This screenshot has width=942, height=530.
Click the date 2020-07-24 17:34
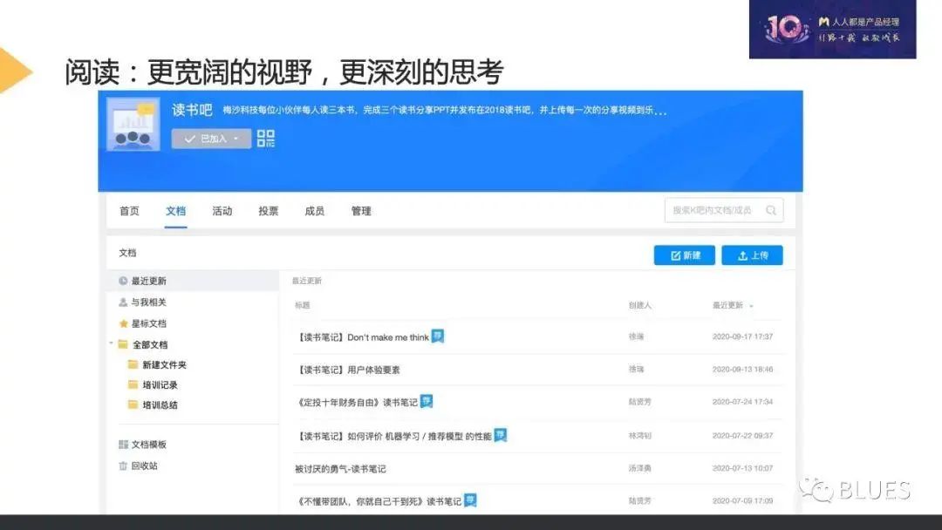tap(742, 402)
